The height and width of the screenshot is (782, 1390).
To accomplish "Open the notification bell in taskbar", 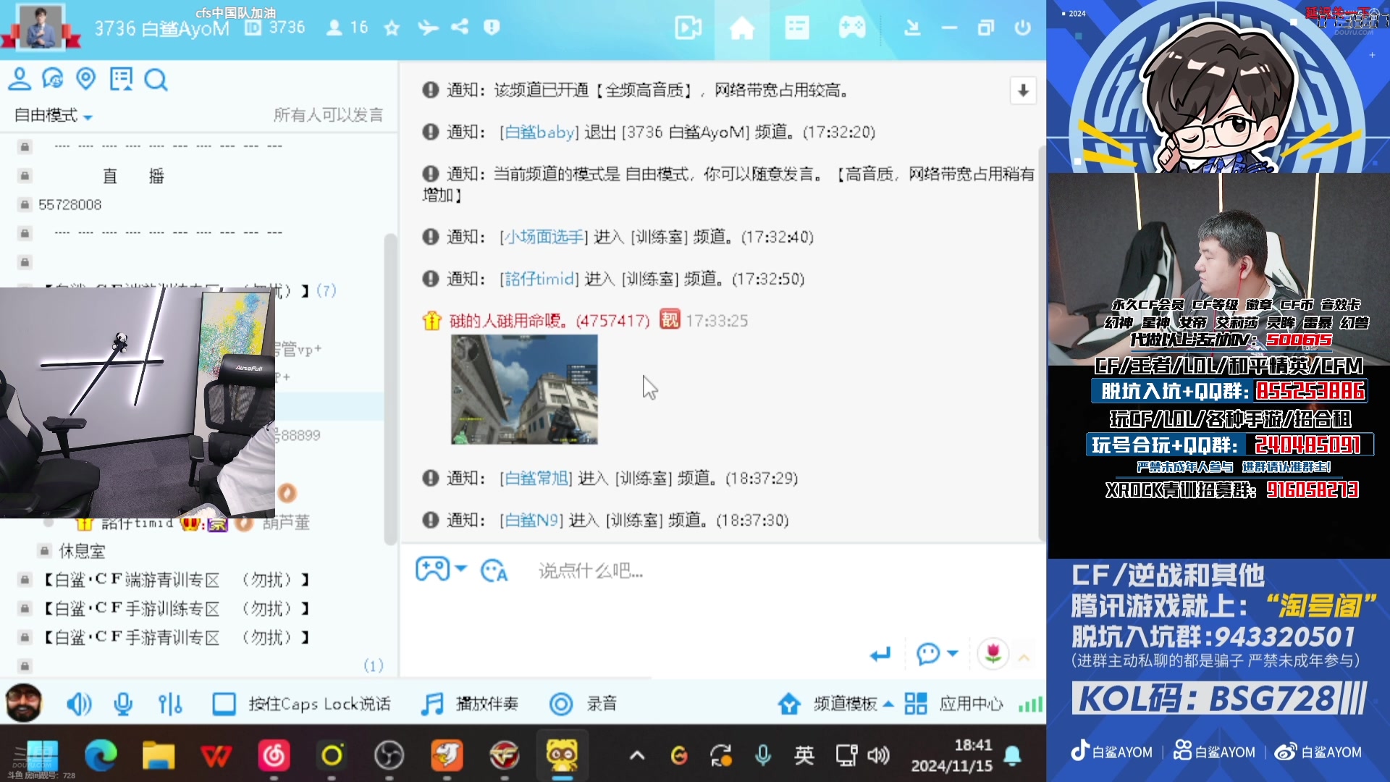I will 1012,757.
